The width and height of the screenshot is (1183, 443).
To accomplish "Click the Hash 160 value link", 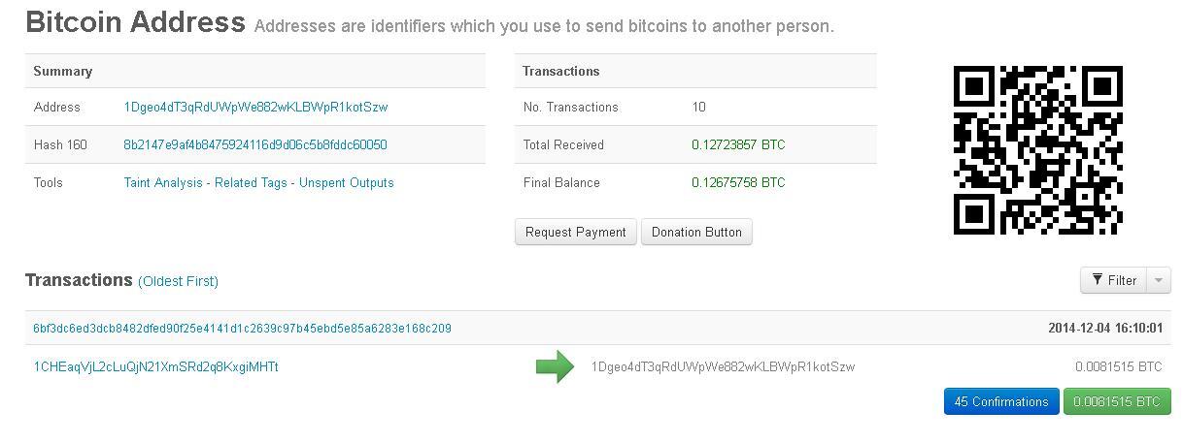I will click(x=255, y=144).
